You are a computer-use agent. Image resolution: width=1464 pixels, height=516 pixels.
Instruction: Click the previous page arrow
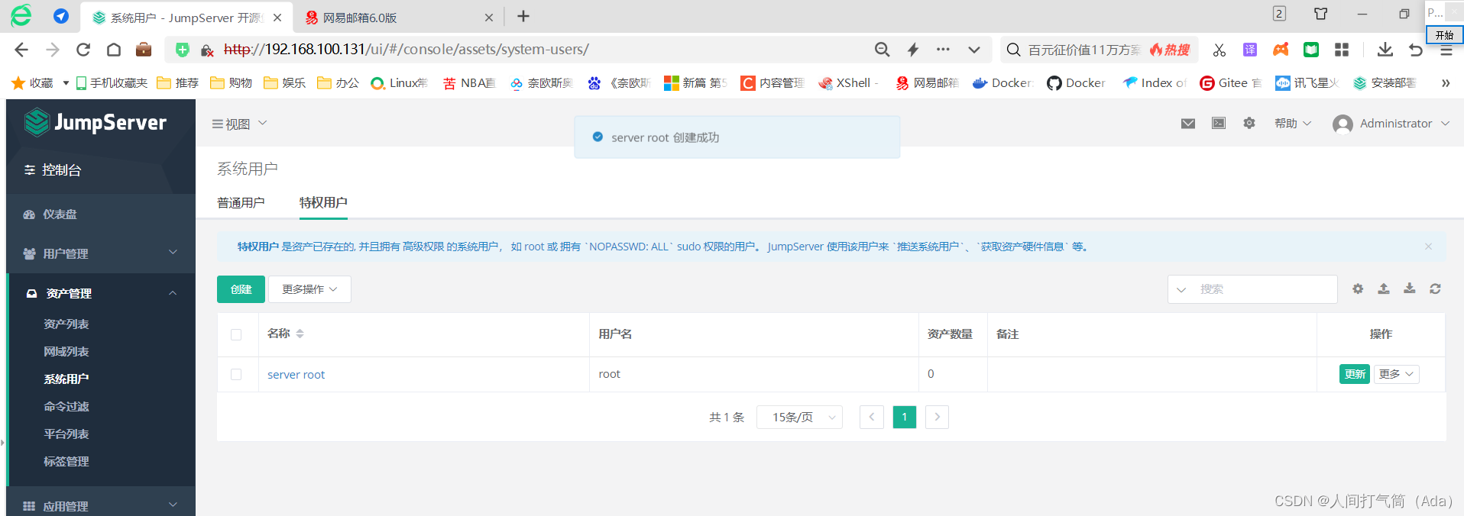click(872, 417)
